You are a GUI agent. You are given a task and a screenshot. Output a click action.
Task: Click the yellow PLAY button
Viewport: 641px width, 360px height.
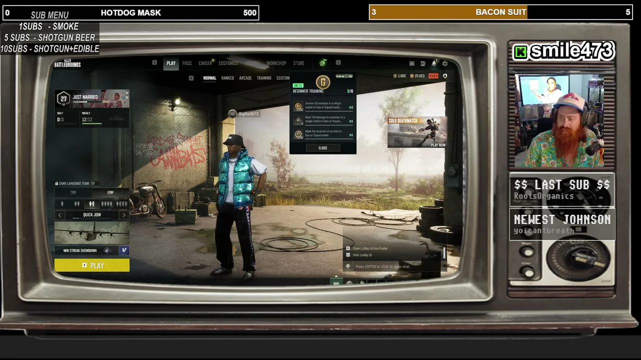point(92,265)
